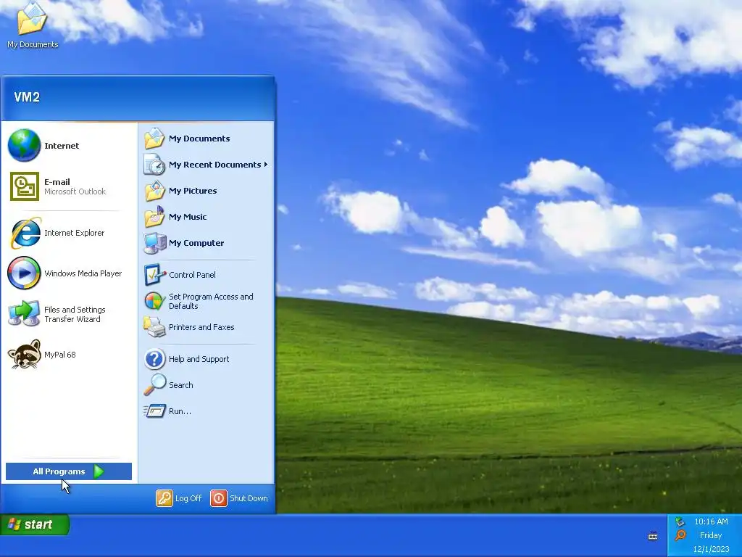Click the My Recent Documents icon

pos(155,165)
